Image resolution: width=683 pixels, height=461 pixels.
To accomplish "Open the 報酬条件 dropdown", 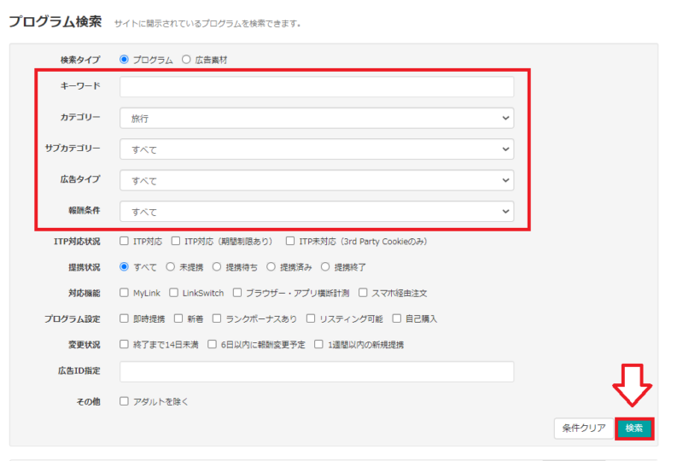I will pos(317,212).
